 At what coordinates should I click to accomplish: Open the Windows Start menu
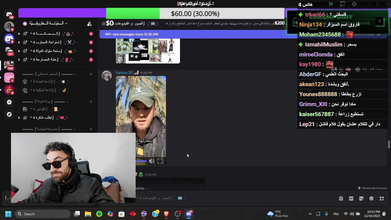click(x=8, y=214)
